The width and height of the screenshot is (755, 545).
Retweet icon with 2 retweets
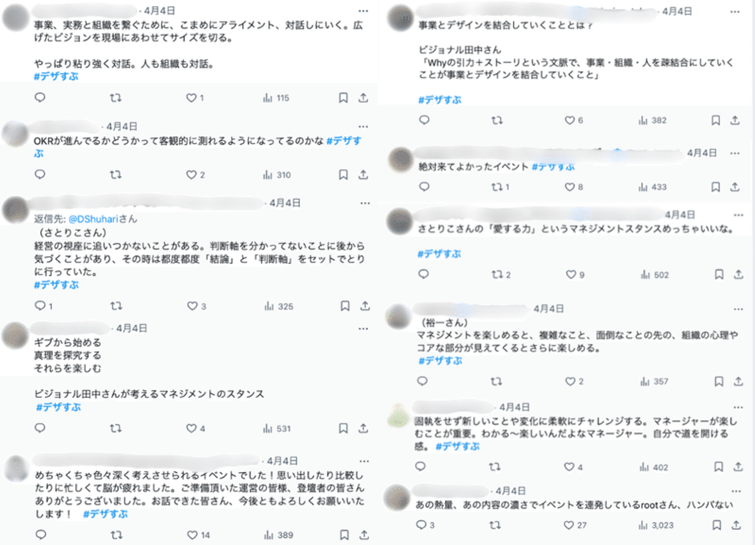(497, 275)
